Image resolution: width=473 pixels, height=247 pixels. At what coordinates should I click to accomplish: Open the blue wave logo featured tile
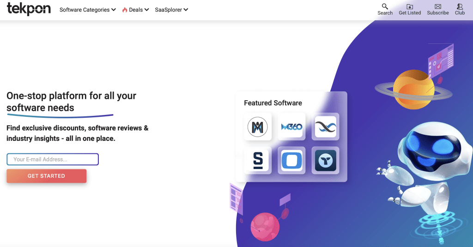(325, 127)
